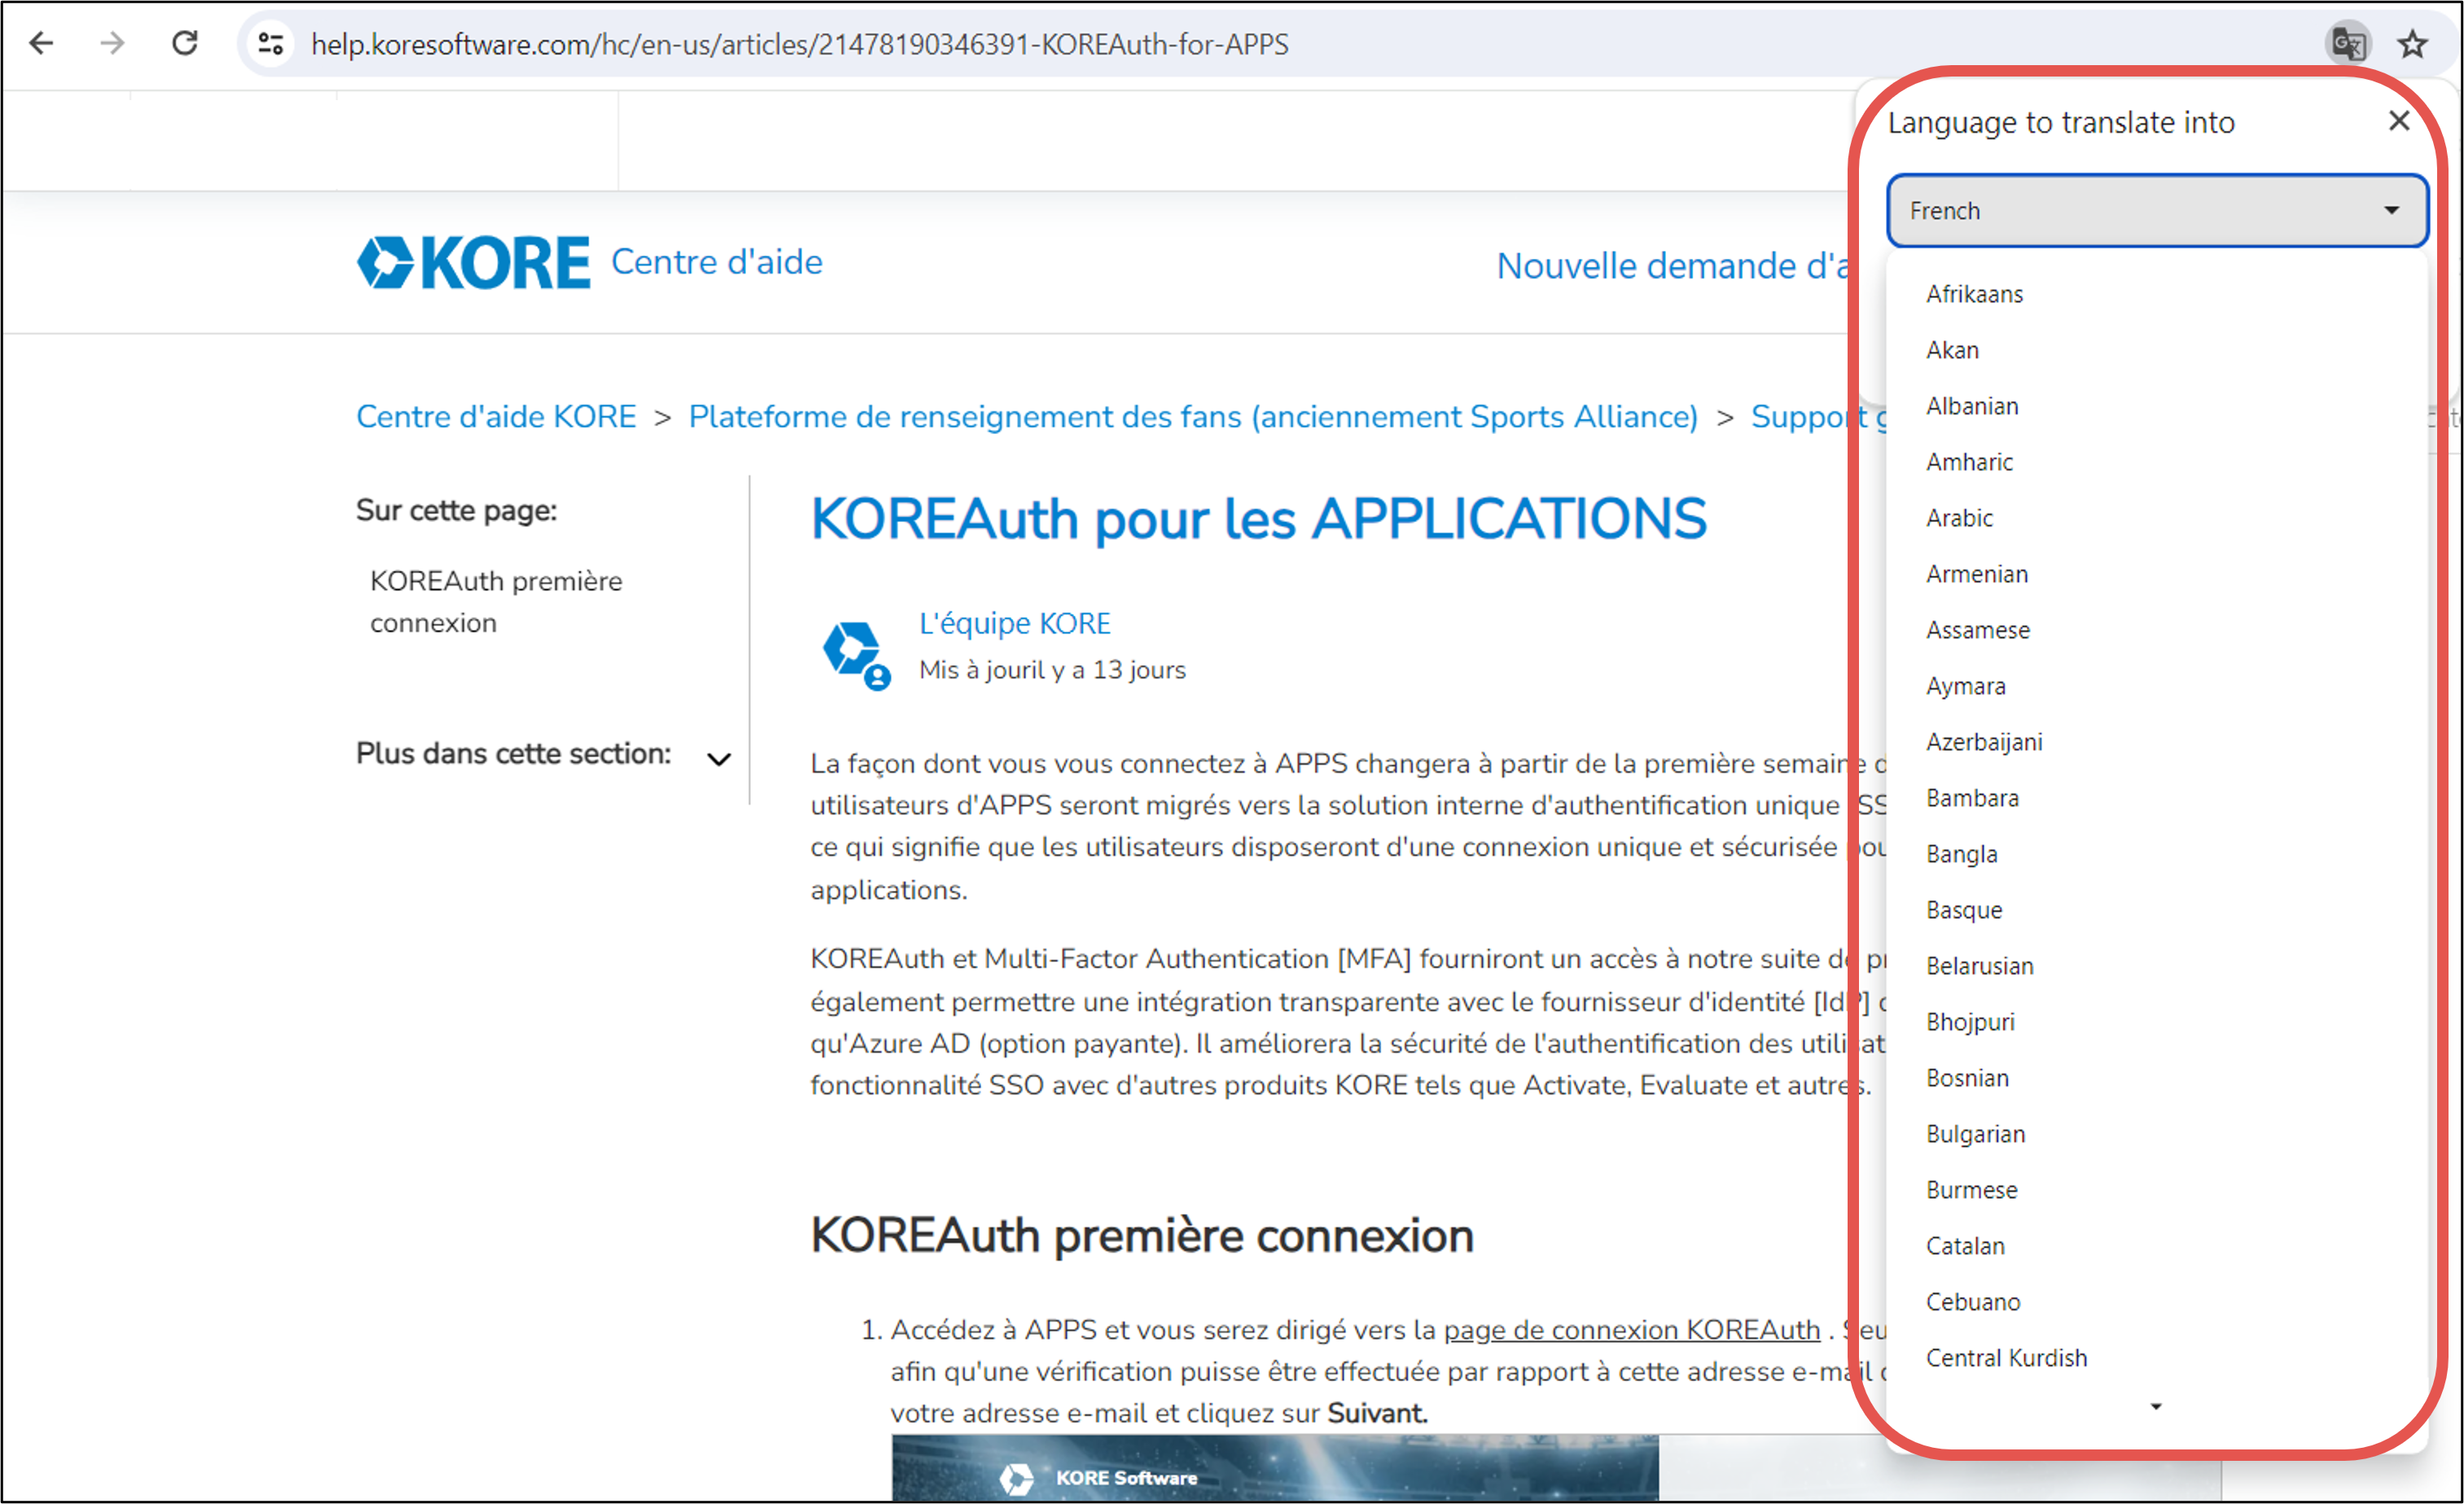The image size is (2464, 1504).
Task: Pick Basque as target language
Action: coord(1964,910)
